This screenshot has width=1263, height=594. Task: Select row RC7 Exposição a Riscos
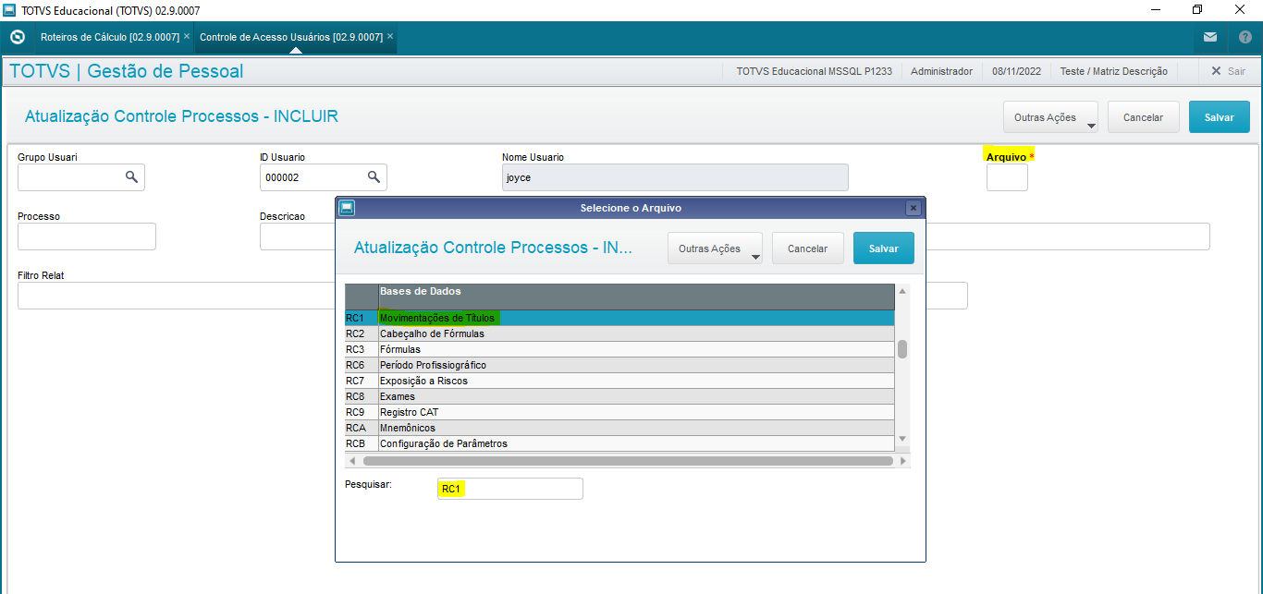coord(619,381)
